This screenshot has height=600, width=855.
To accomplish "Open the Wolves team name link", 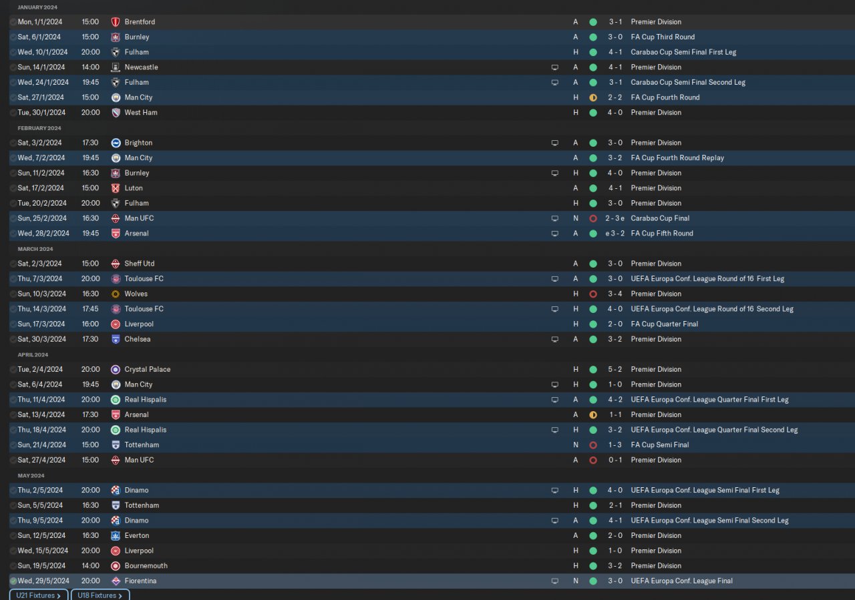I will [x=136, y=294].
